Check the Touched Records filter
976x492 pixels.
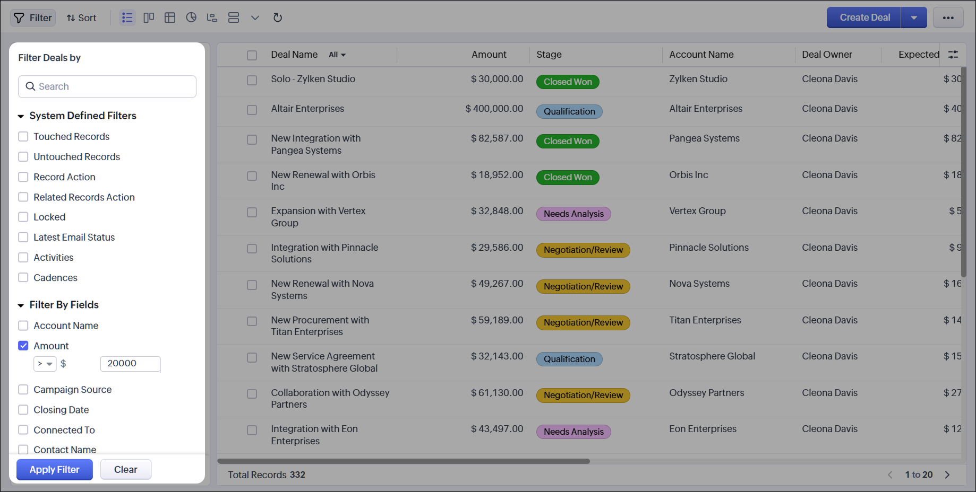23,137
